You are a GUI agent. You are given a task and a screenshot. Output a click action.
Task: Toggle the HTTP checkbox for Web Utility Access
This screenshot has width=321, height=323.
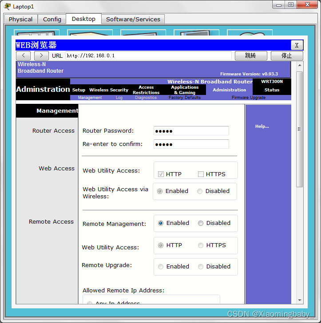(161, 174)
